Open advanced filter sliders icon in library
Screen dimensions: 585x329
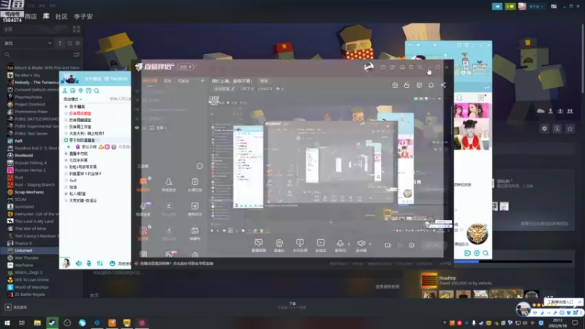[77, 55]
